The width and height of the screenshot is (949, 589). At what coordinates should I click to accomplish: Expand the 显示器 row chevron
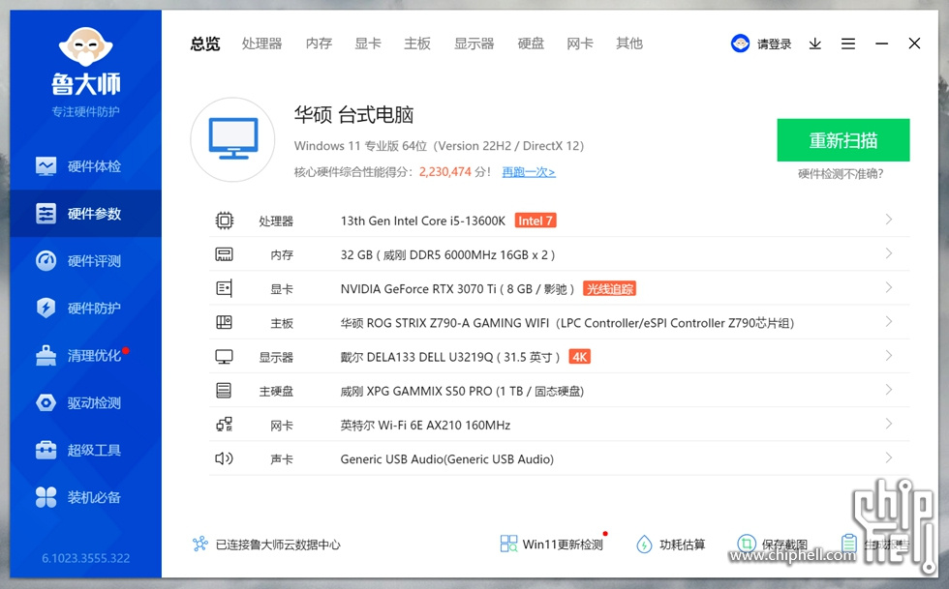889,356
